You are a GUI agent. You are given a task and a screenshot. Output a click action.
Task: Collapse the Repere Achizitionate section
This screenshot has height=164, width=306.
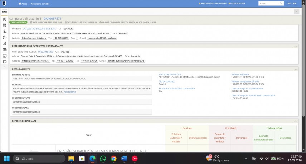click(296, 121)
